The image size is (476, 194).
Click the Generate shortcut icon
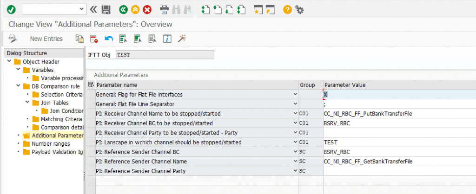point(270,10)
